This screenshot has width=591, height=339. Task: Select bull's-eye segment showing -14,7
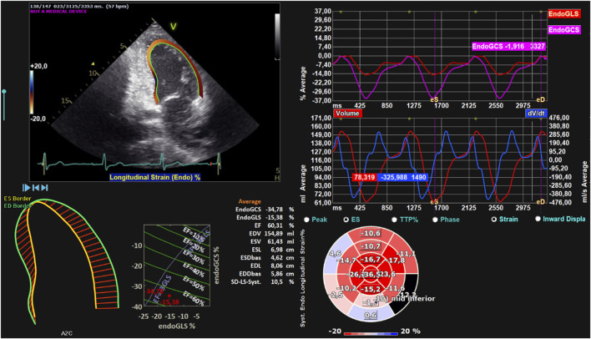346,261
